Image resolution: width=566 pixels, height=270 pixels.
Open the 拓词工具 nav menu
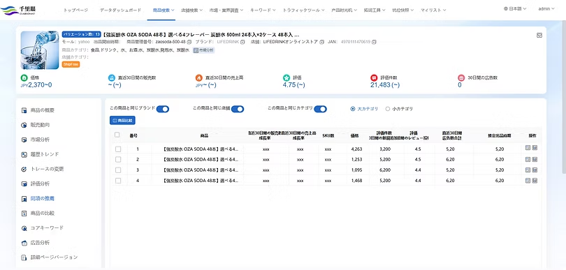click(x=375, y=10)
